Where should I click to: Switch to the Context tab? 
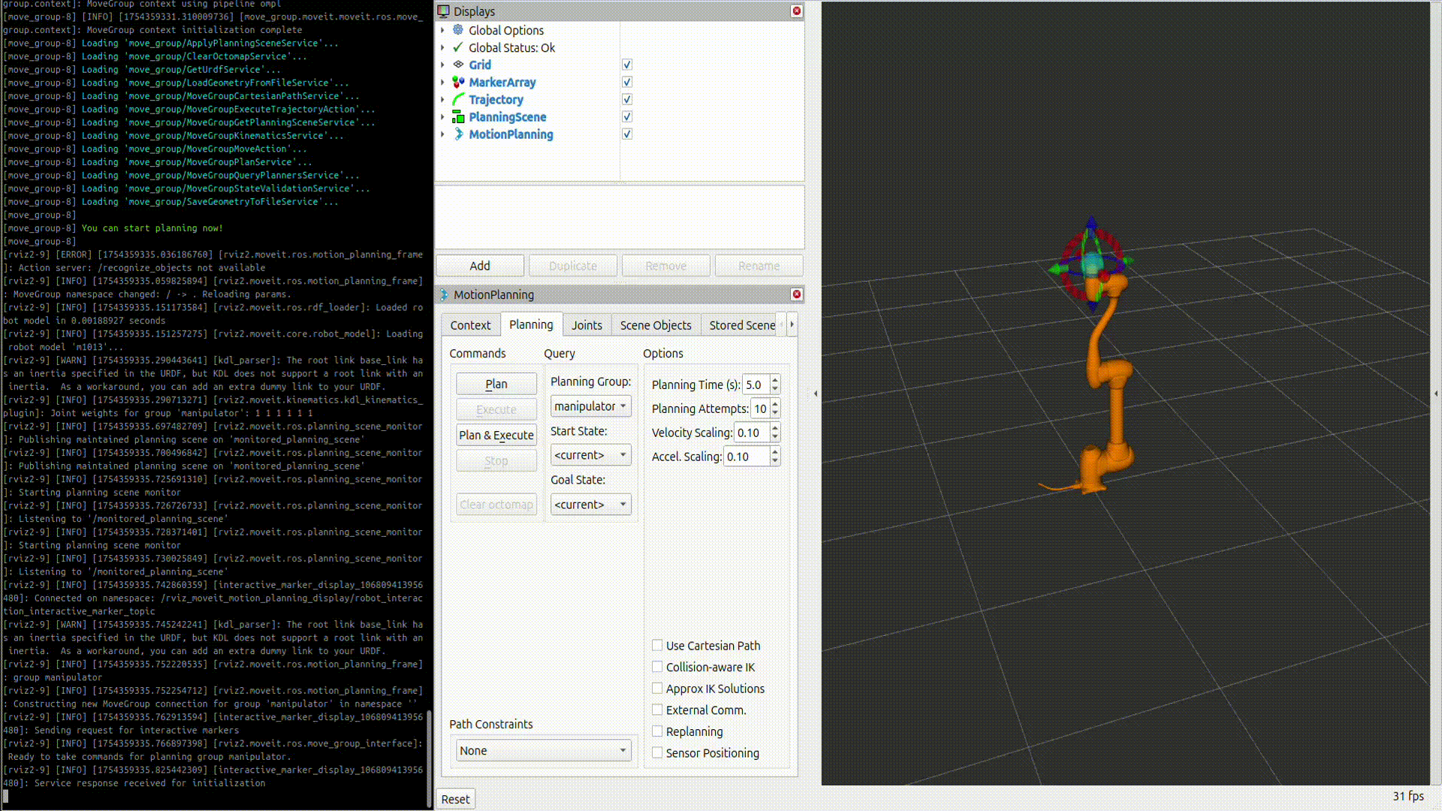pyautogui.click(x=470, y=325)
